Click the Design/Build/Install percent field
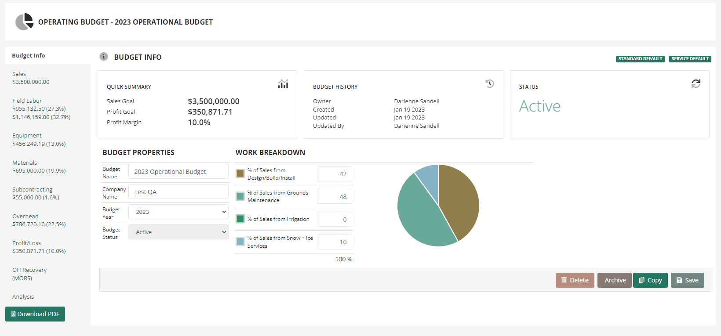721x336 pixels. coord(335,174)
